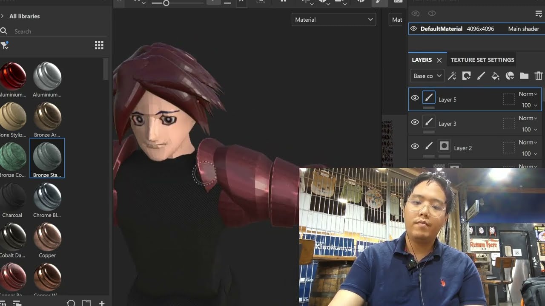Screen dimensions: 545x306
Task: Open Layer 3 opacity 100 dropdown
Action: point(529,129)
